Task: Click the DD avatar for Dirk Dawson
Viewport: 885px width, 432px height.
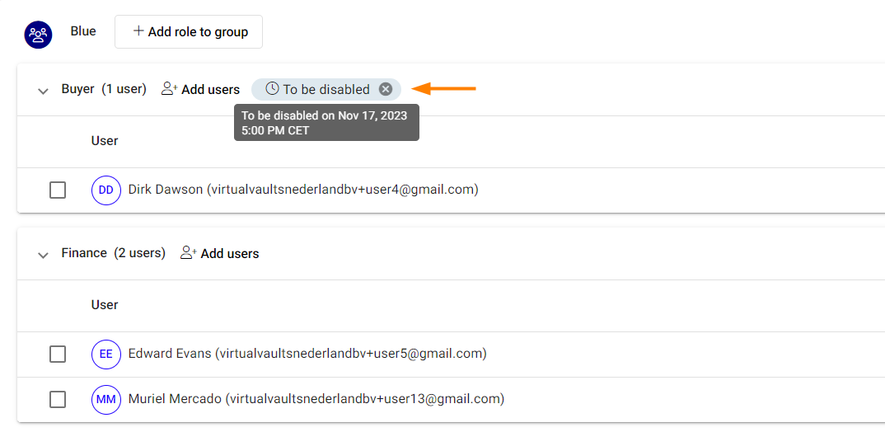Action: [106, 190]
